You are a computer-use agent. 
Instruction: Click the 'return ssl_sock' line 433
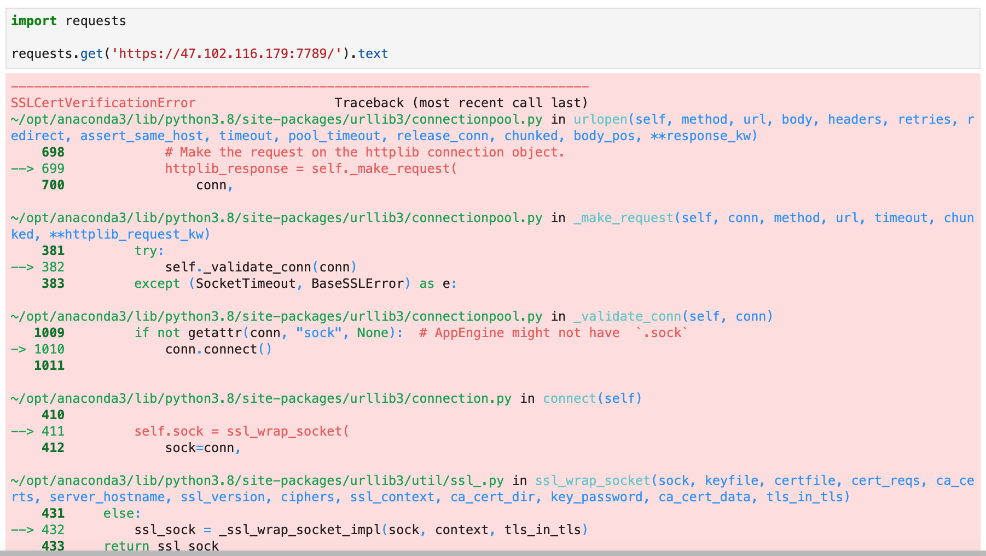(161, 545)
